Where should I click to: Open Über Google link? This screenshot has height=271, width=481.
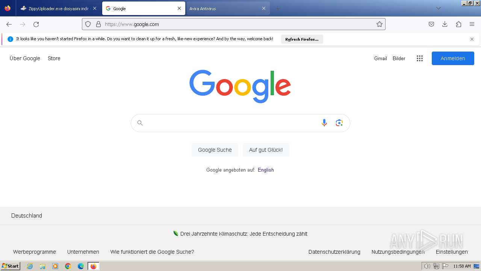point(25,58)
